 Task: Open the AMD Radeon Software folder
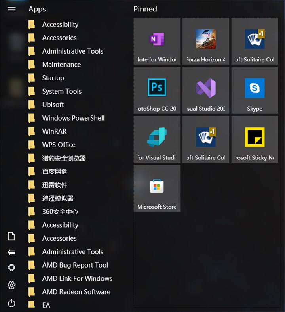click(x=69, y=292)
